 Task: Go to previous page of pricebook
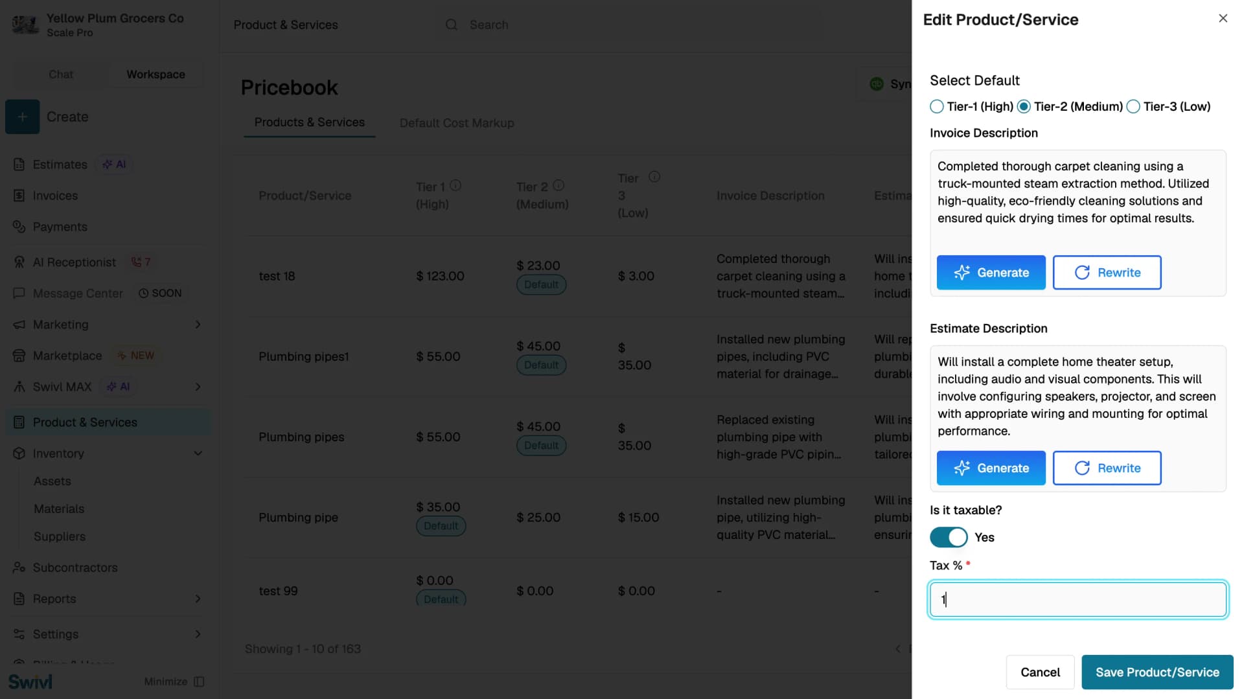point(897,648)
